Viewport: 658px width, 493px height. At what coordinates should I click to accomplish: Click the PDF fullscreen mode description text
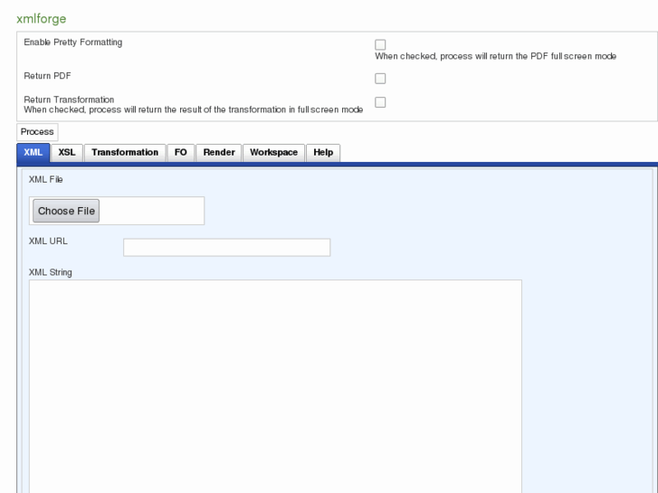click(x=496, y=56)
